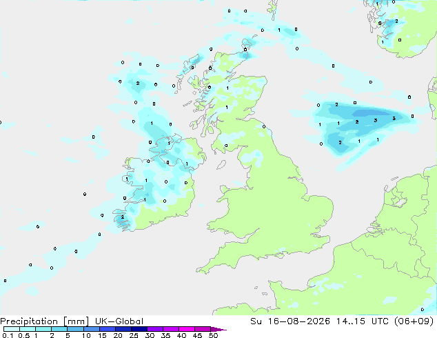437x338 pixels.
Task: Click the date 'Su 16-08-2026'
Action: (x=290, y=321)
